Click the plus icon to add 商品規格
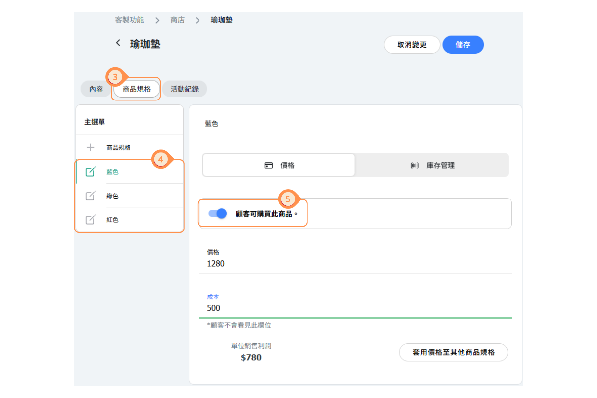The width and height of the screenshot is (597, 398). tap(90, 147)
